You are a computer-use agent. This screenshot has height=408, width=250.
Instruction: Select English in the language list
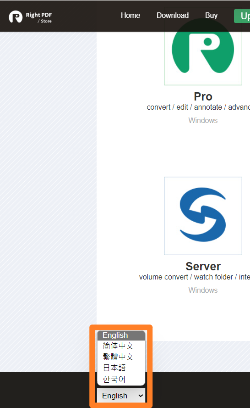coord(121,335)
